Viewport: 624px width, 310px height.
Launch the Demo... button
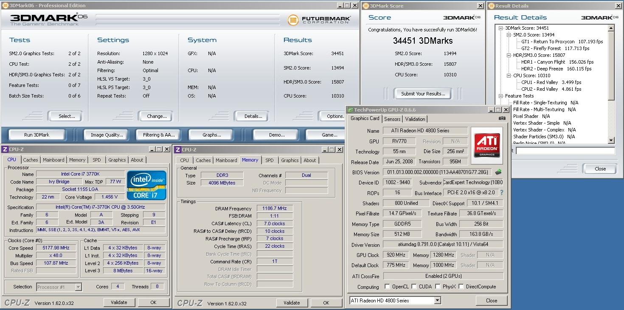[277, 135]
